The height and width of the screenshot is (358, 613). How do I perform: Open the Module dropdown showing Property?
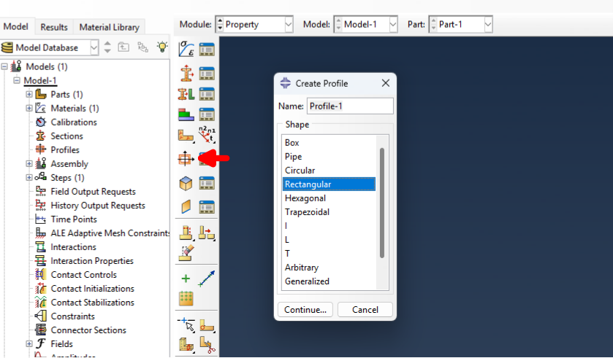coord(254,24)
